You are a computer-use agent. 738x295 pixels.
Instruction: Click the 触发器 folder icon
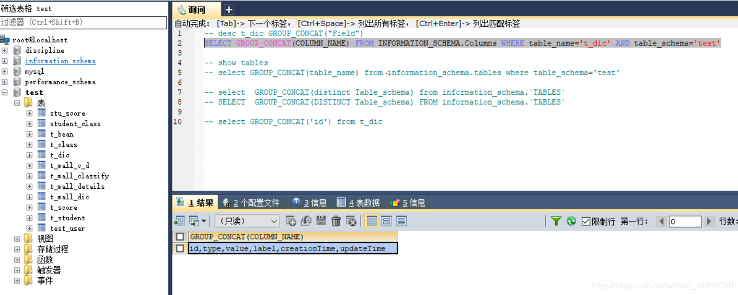point(28,270)
